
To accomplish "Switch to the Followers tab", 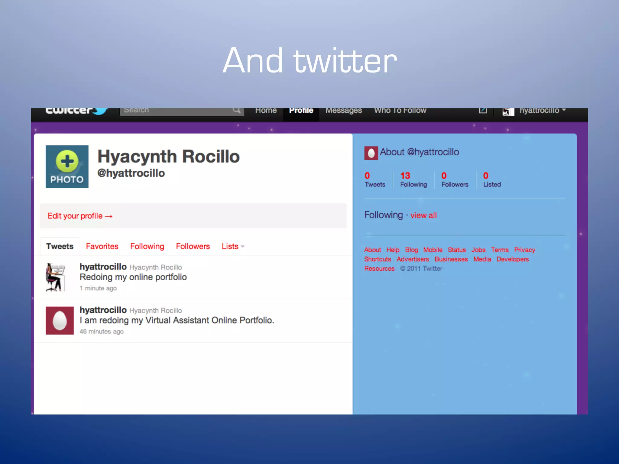I will coord(193,246).
